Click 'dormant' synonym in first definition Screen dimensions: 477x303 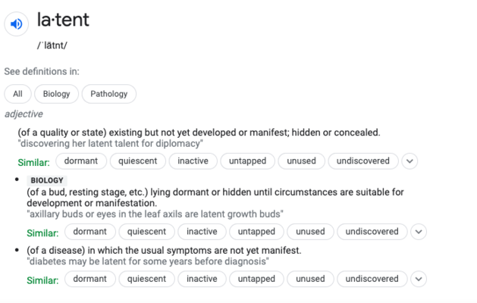point(81,161)
